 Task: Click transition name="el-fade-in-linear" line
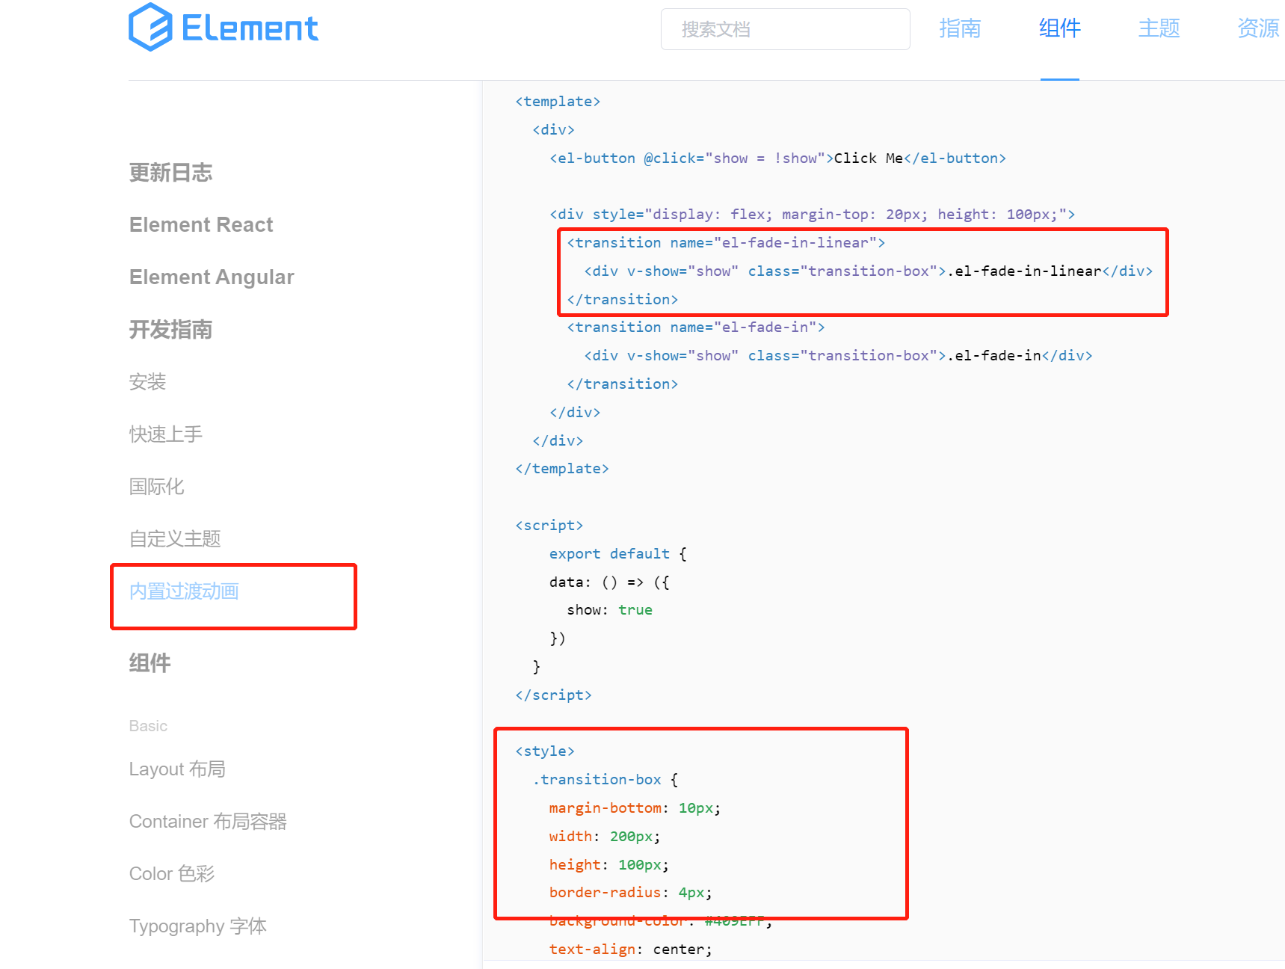click(726, 243)
